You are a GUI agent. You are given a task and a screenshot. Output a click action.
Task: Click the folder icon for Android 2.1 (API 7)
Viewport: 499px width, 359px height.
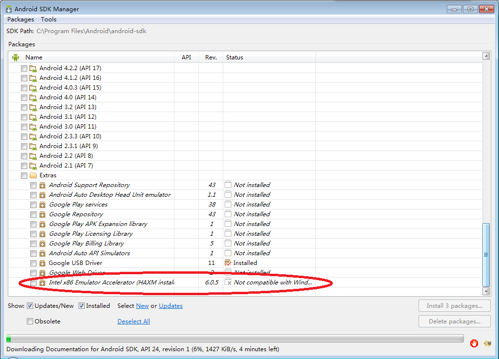(x=33, y=166)
